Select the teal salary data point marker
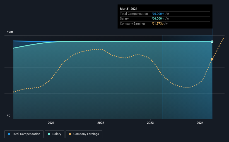Image resolution: width=229 pixels, height=142 pixels. pyautogui.click(x=212, y=42)
